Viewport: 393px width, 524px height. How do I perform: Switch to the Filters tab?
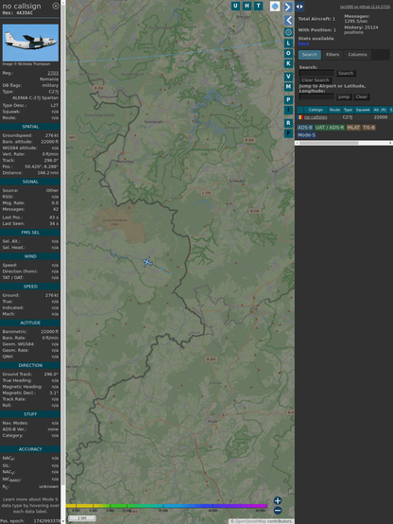pyautogui.click(x=333, y=55)
